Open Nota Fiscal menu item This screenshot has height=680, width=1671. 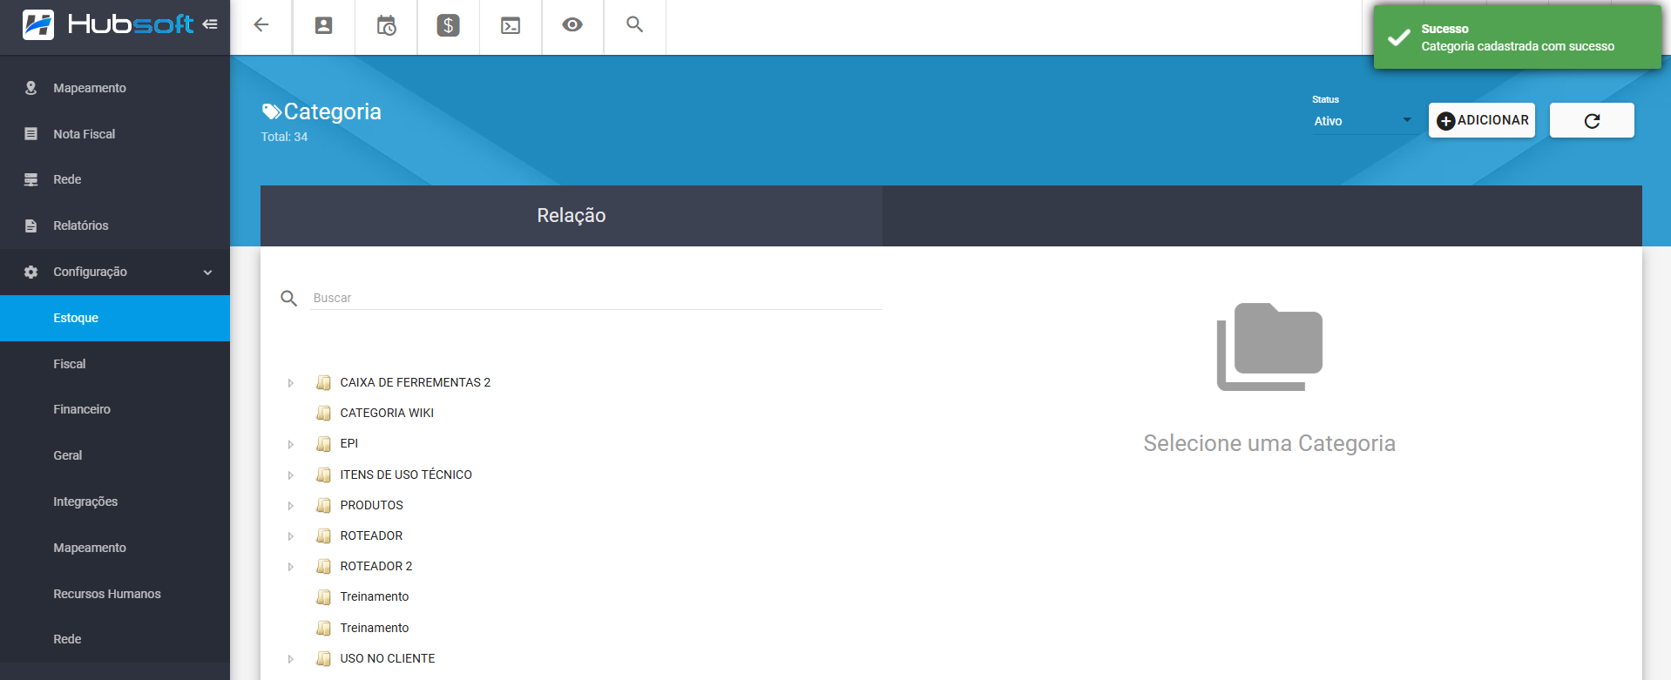click(x=115, y=134)
